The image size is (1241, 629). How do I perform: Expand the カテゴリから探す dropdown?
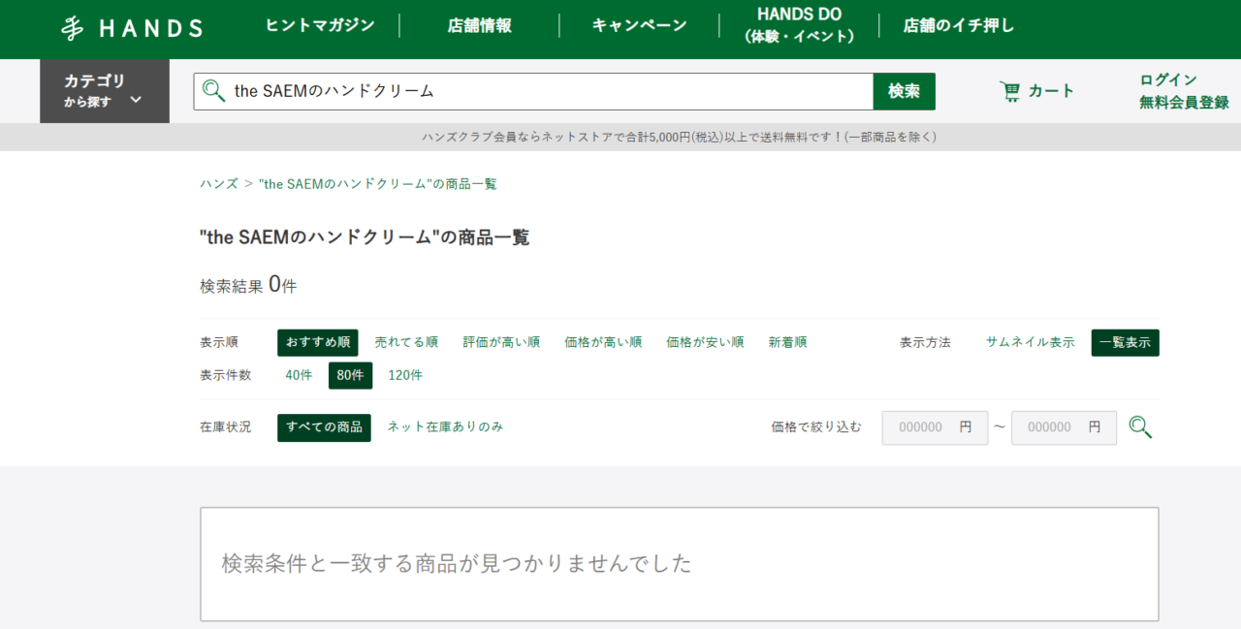[105, 91]
